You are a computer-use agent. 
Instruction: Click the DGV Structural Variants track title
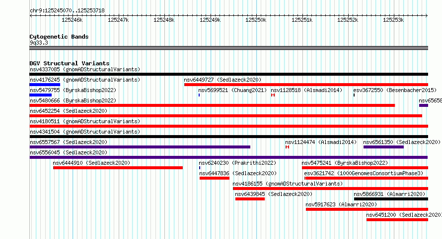(x=70, y=63)
